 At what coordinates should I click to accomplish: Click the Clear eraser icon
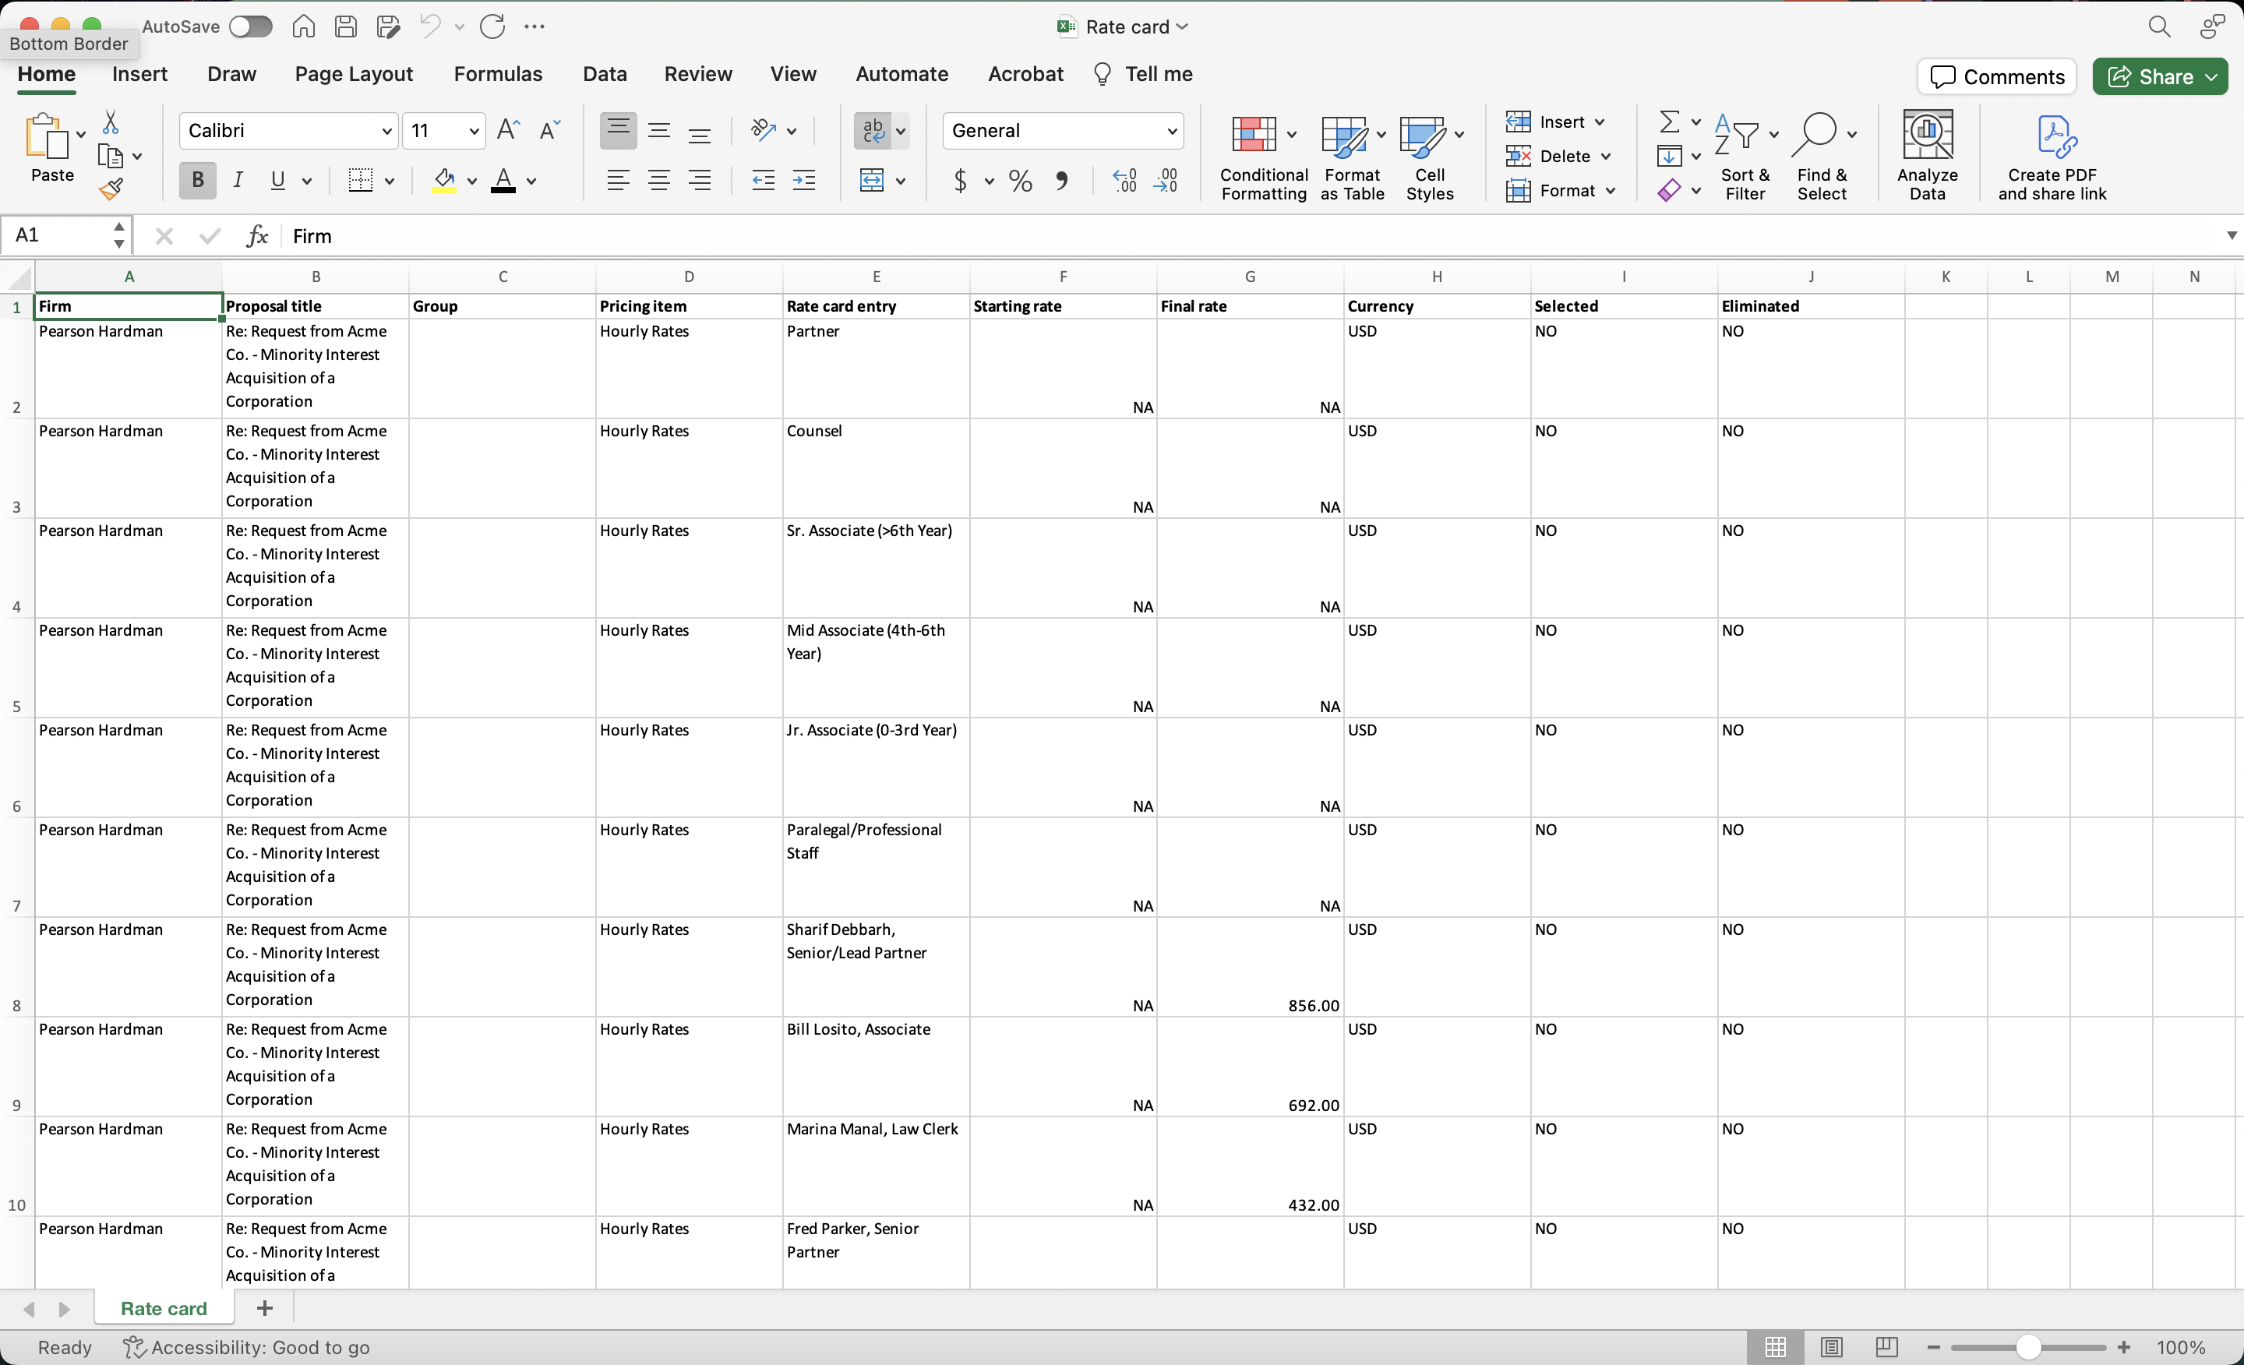point(1669,190)
